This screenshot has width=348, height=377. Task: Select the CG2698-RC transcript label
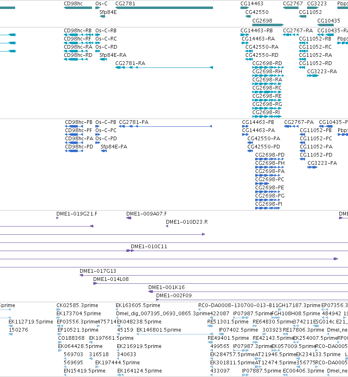click(x=267, y=88)
